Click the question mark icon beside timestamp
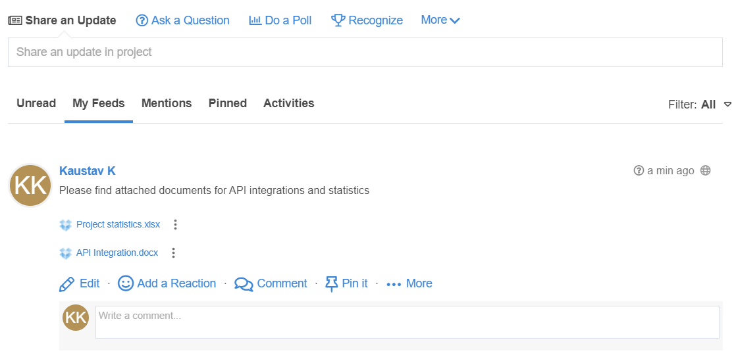 coord(639,171)
